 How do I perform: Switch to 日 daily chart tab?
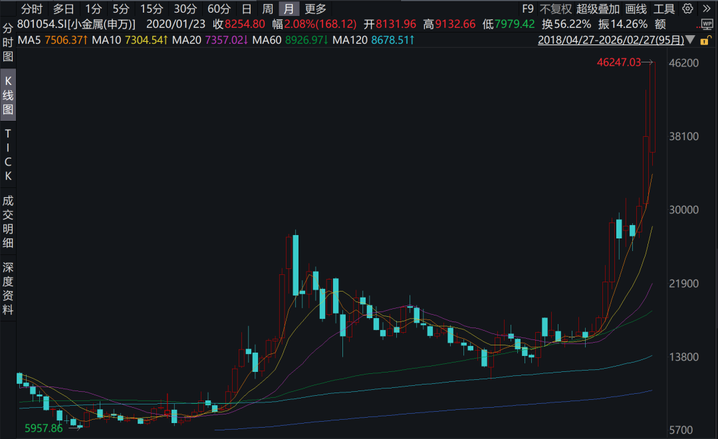245,9
